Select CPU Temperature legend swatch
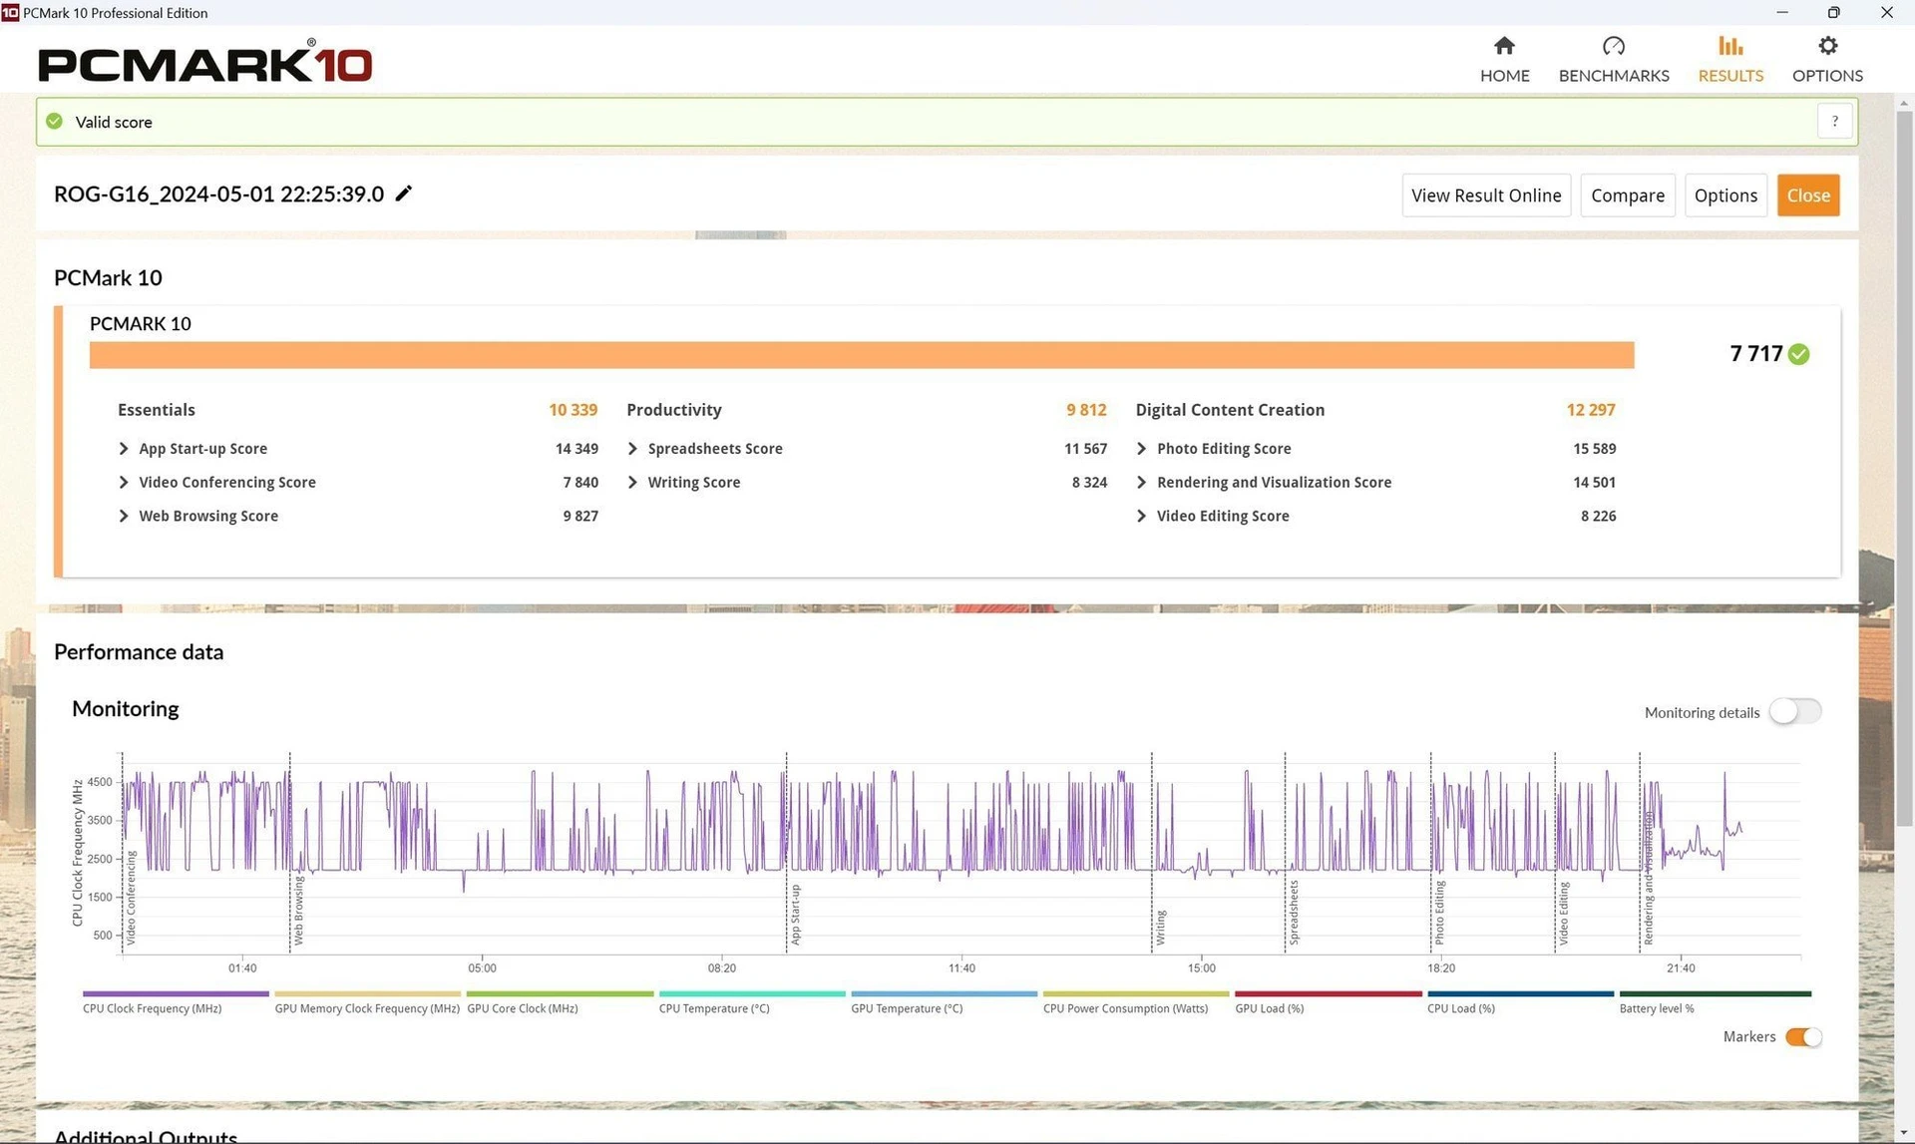The height and width of the screenshot is (1144, 1915). (x=752, y=993)
